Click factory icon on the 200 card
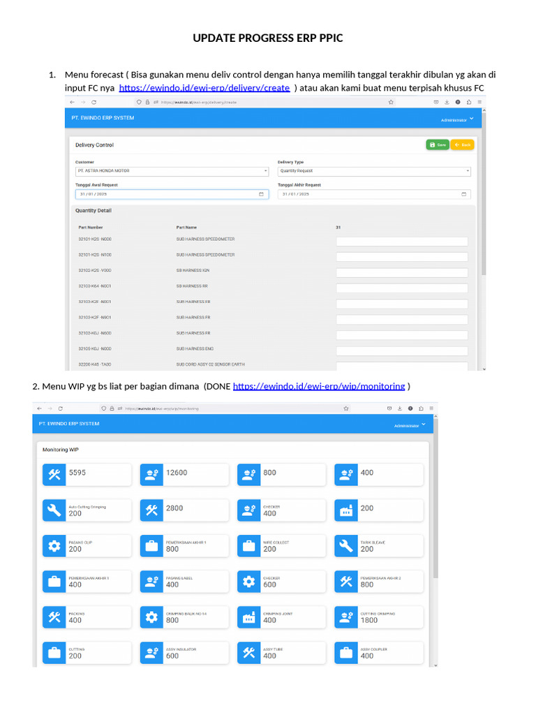Screen dimensions: 536x715 coord(346,510)
